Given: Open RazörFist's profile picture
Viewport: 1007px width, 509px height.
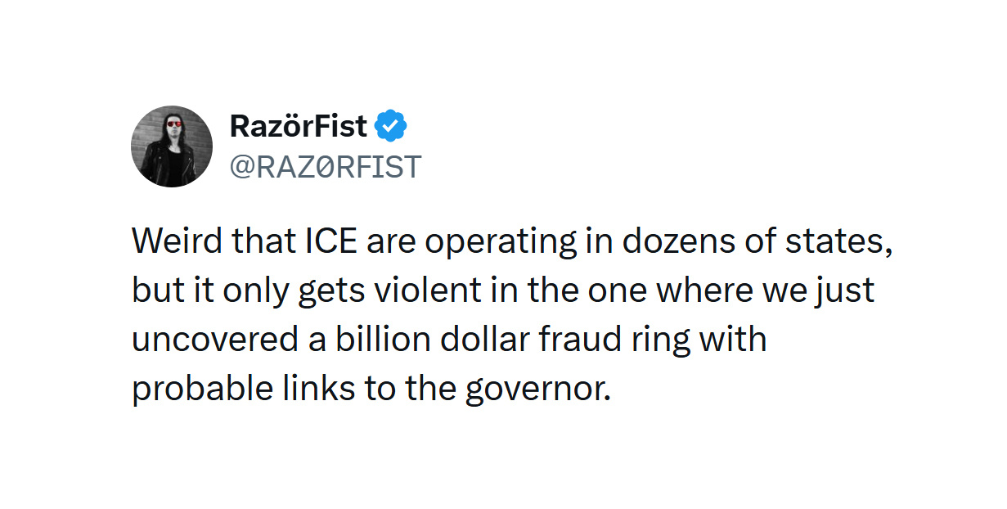Looking at the screenshot, I should pyautogui.click(x=172, y=146).
